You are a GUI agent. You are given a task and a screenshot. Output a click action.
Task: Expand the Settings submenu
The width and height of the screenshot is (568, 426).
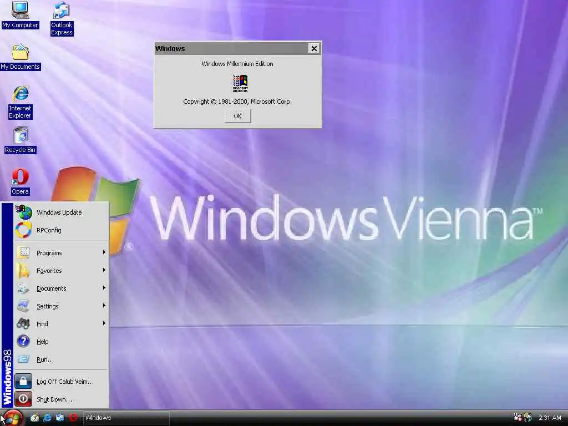pos(61,306)
